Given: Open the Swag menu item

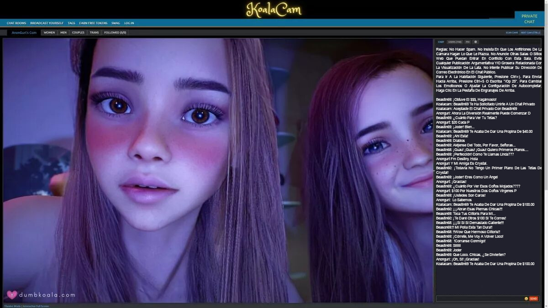Looking at the screenshot, I should (x=116, y=23).
